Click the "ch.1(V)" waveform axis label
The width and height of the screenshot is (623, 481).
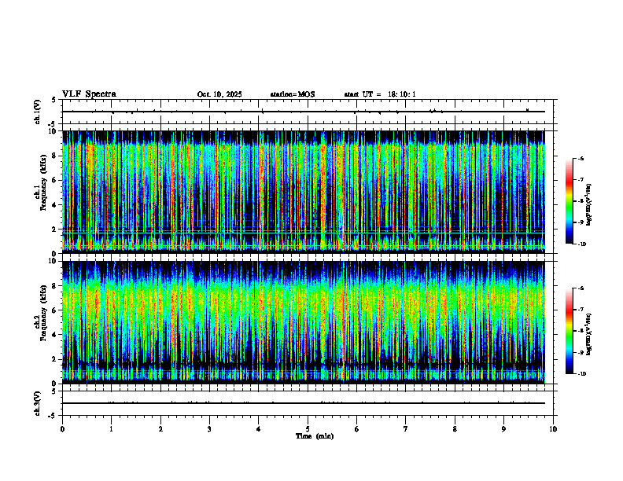coord(38,112)
